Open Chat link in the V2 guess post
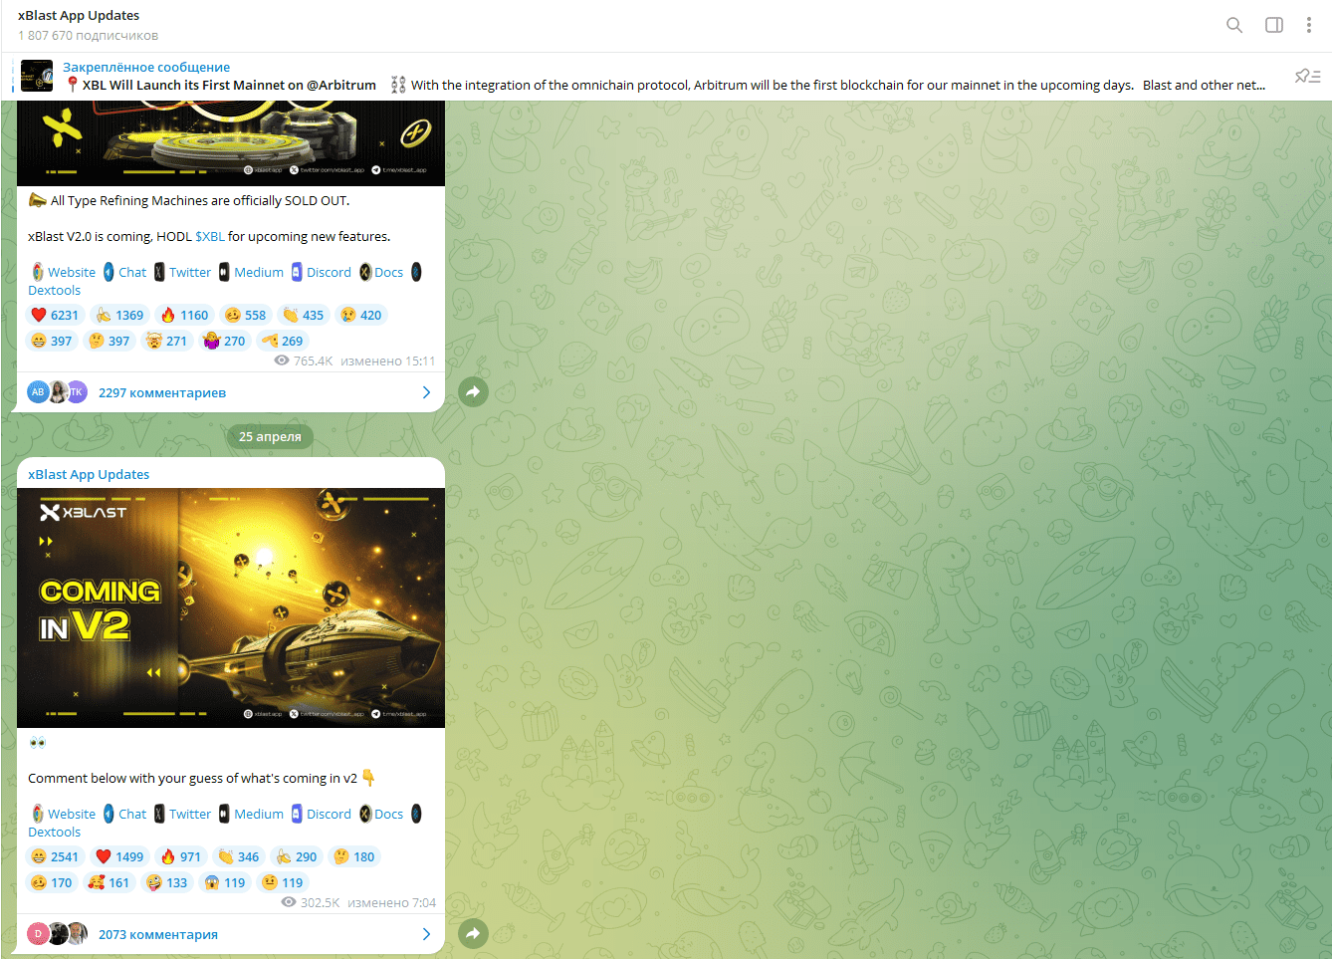Image resolution: width=1332 pixels, height=959 pixels. 132,814
